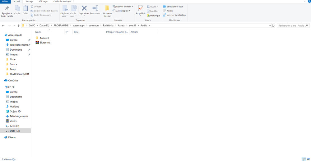Open Réseau in the navigation pane

[x=10, y=137]
